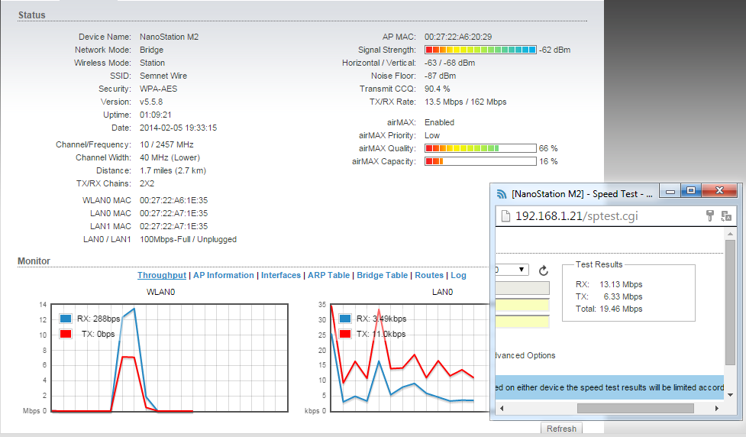
Task: Click the second yellow input field in Speed Test
Action: (x=522, y=322)
